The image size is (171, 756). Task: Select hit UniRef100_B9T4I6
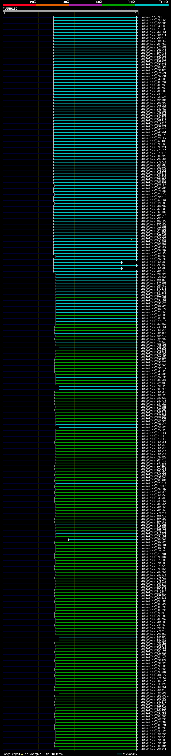pyautogui.click(x=153, y=59)
